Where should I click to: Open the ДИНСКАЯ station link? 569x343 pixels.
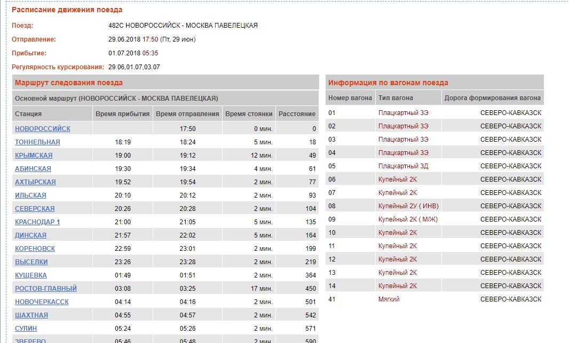30,235
